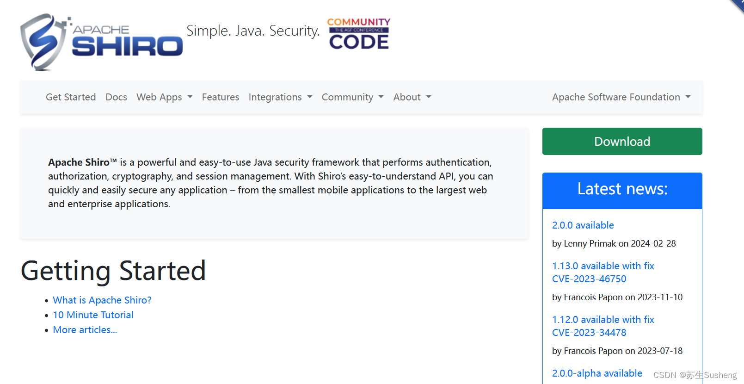
Task: Click 'by Lenny Primak on 2024-02-28' text
Action: pyautogui.click(x=614, y=244)
